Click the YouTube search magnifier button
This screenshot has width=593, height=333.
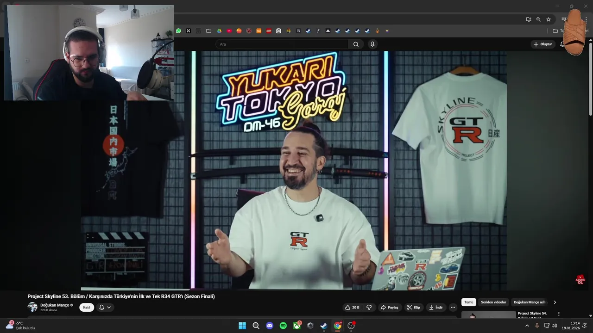point(356,44)
